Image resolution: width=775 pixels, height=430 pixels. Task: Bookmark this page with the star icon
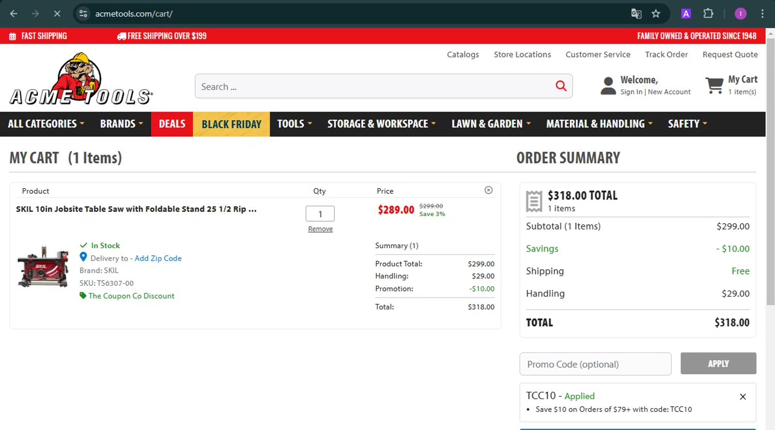click(656, 14)
